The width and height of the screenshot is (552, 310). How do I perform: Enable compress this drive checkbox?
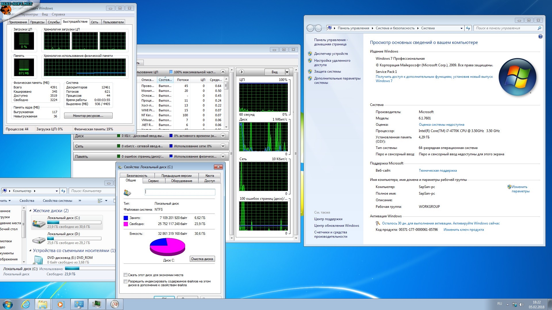126,275
